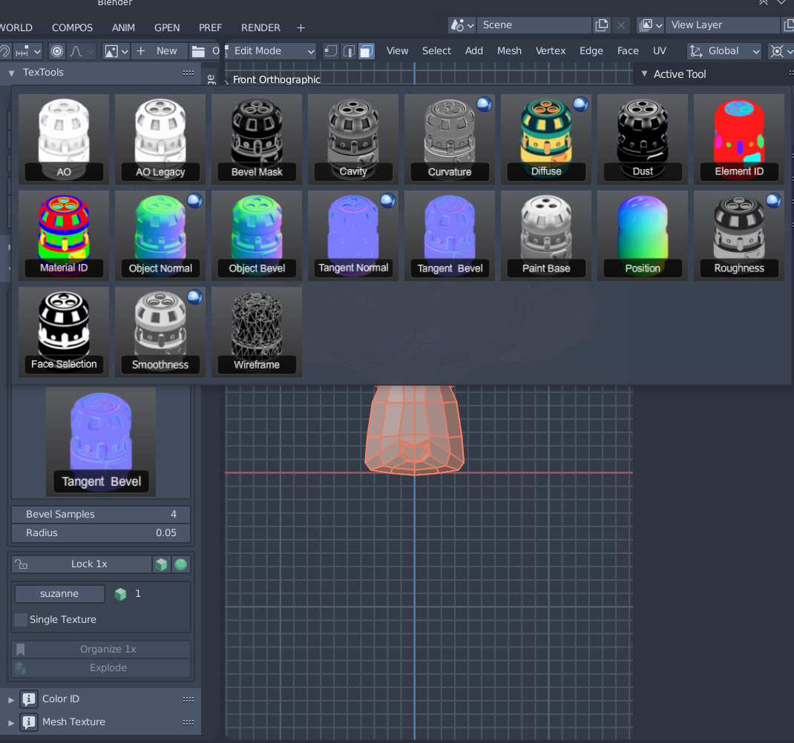Click the Organize 1x button
Viewport: 794px width, 743px height.
pos(101,649)
